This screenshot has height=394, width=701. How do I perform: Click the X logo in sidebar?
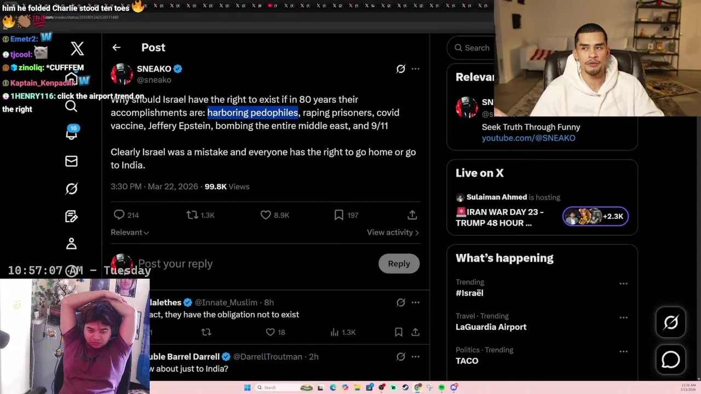pyautogui.click(x=77, y=48)
